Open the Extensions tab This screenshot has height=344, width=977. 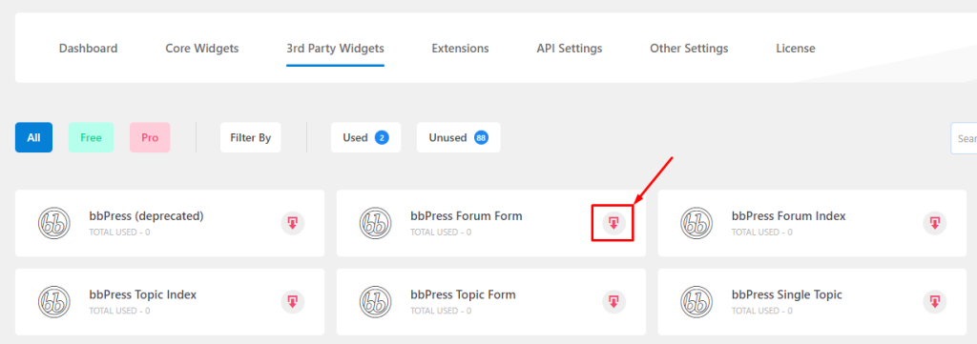pos(461,49)
